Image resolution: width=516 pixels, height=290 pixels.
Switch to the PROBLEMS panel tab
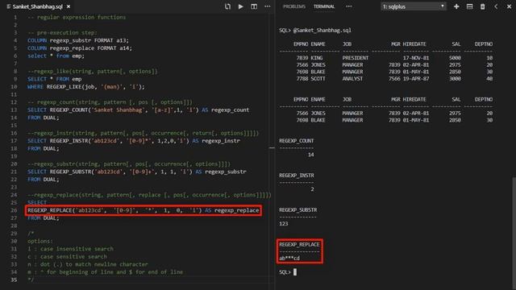(293, 6)
